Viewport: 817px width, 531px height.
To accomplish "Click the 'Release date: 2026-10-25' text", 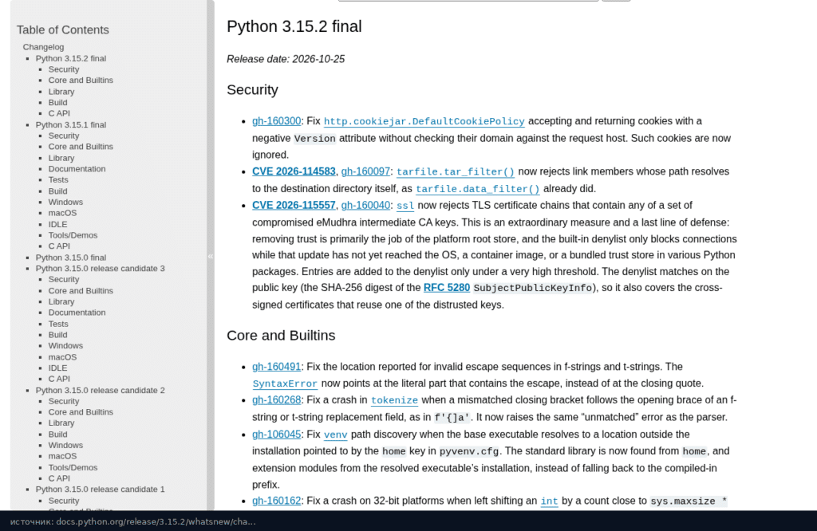I will pyautogui.click(x=286, y=59).
